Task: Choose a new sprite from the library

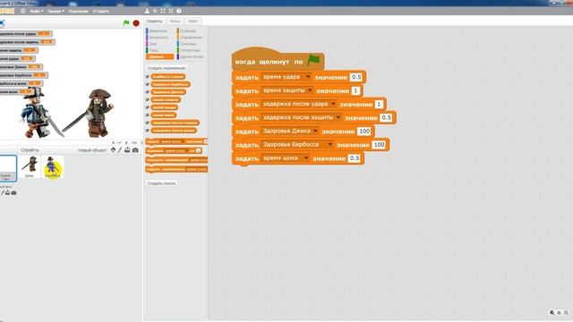Action: pos(113,150)
